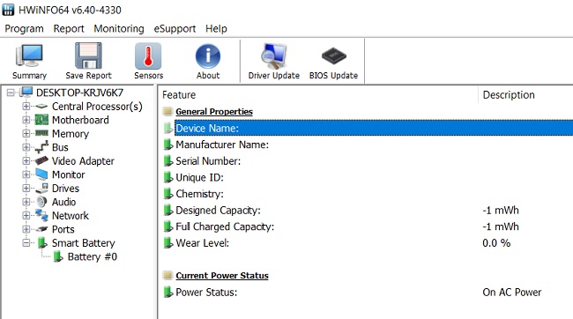Open the Report menu
The width and height of the screenshot is (573, 319).
point(69,28)
